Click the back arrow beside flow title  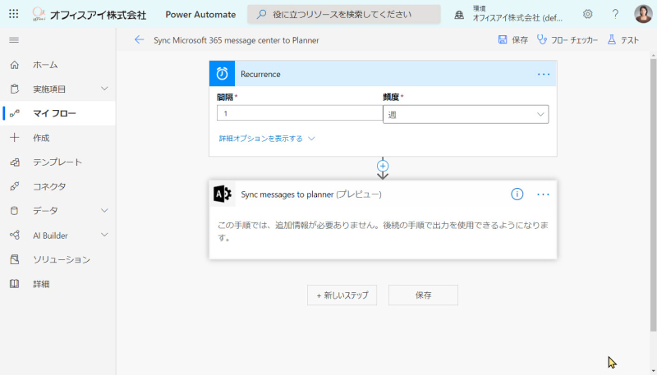tap(139, 39)
